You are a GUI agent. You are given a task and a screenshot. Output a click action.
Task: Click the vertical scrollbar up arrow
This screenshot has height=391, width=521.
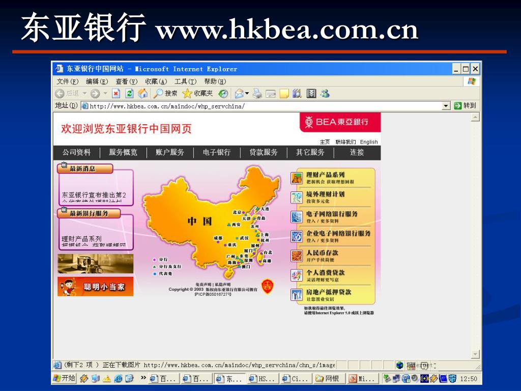click(x=476, y=117)
